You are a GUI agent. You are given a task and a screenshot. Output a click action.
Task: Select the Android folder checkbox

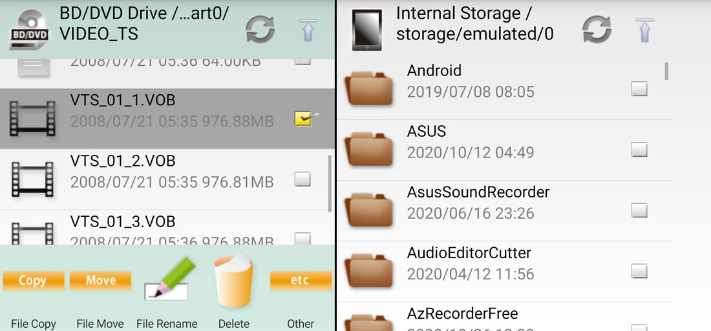[x=639, y=89]
